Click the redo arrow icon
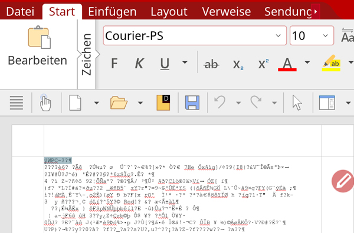This screenshot has width=354, height=233. 256,102
